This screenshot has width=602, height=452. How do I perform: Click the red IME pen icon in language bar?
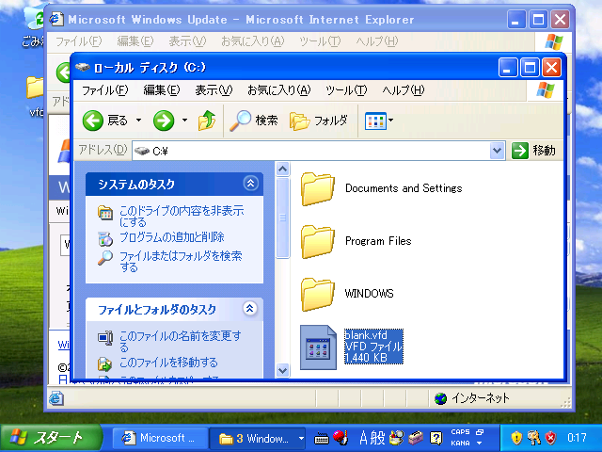341,437
